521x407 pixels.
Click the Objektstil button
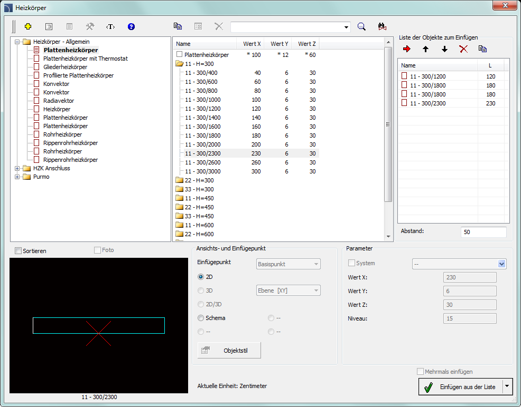click(229, 350)
